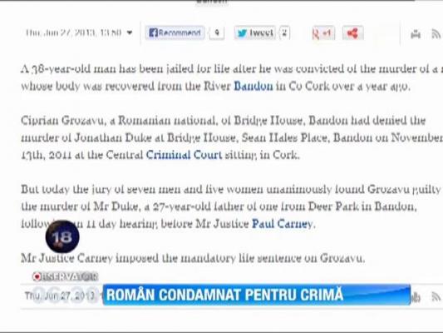Expand the date dropdown arrow near Jun 27

coord(130,32)
